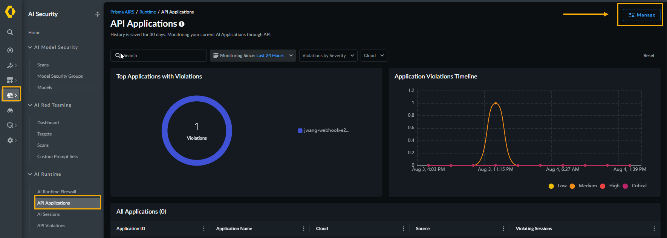Sort by the Source column header
Viewport: 667px width, 238px height.
tap(422, 229)
